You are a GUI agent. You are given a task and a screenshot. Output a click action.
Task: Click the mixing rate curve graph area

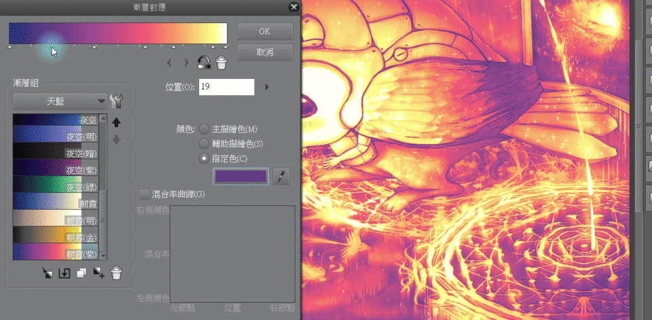pyautogui.click(x=232, y=254)
